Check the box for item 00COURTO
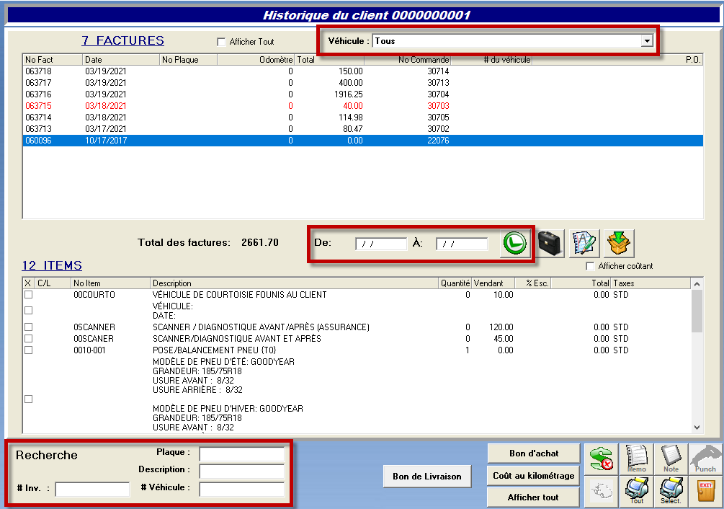 pos(29,295)
